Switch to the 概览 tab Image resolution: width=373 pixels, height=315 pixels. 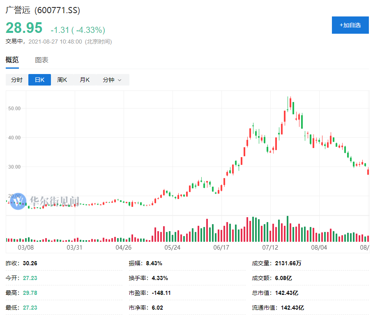(12, 60)
